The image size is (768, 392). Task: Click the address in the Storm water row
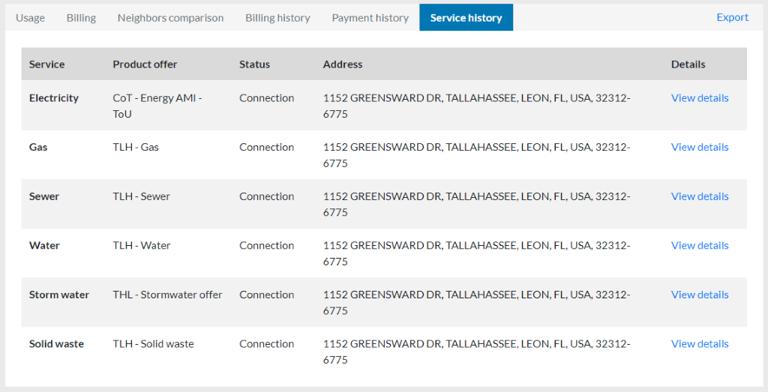point(476,303)
